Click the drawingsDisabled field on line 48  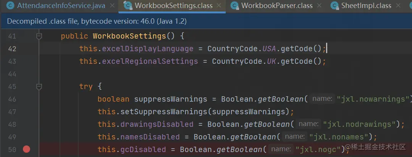(157, 124)
